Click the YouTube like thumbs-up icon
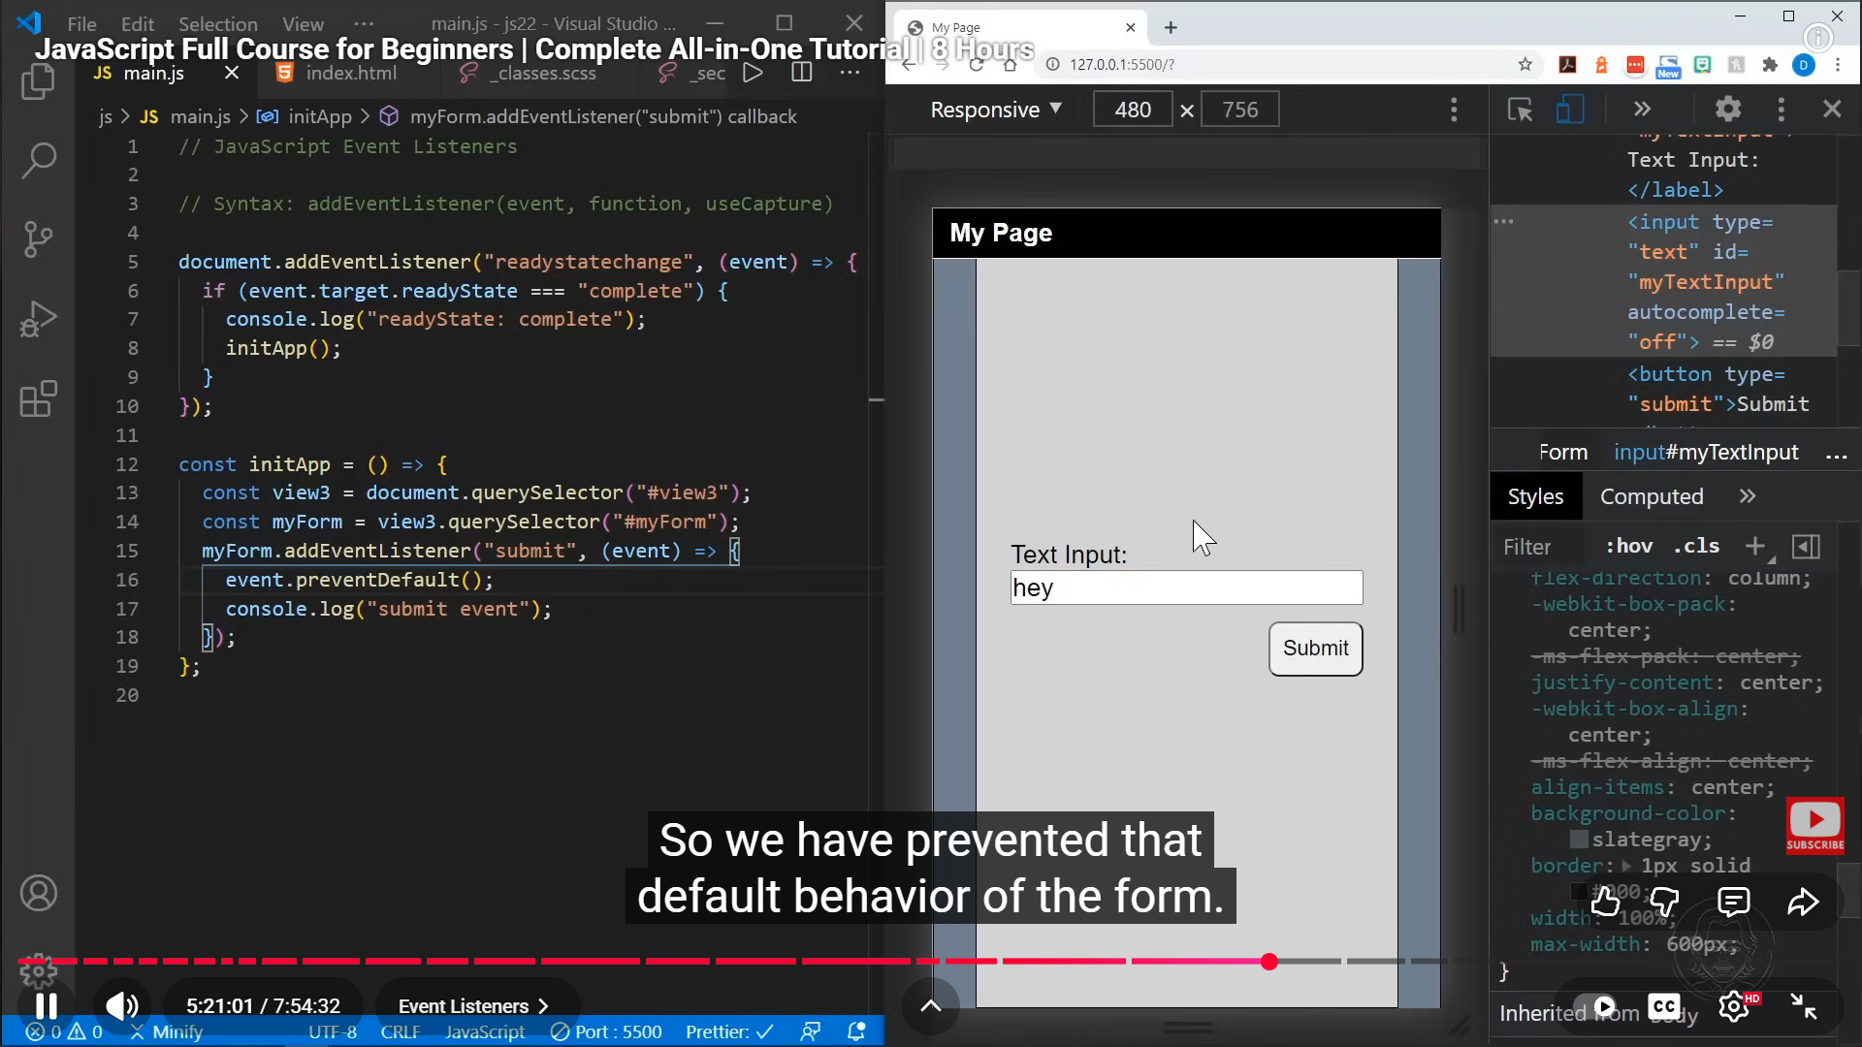This screenshot has width=1862, height=1047. point(1605,903)
